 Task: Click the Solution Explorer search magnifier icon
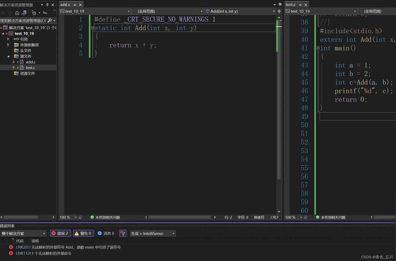[50, 21]
